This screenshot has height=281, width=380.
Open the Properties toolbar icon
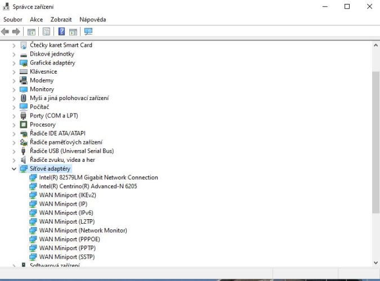[46, 31]
